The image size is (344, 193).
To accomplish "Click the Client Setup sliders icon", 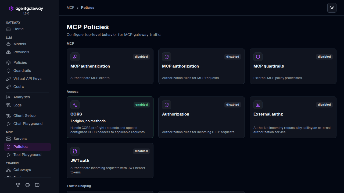I will tap(9, 116).
